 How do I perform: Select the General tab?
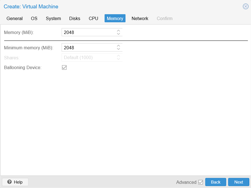tap(15, 18)
